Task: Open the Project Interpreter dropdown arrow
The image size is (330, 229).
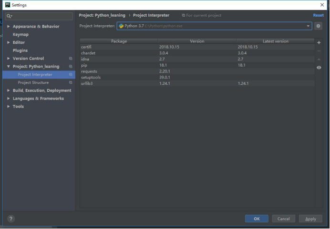Action: [x=308, y=26]
